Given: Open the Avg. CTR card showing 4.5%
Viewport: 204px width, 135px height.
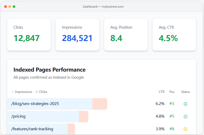Looking at the screenshot, I should point(174,34).
